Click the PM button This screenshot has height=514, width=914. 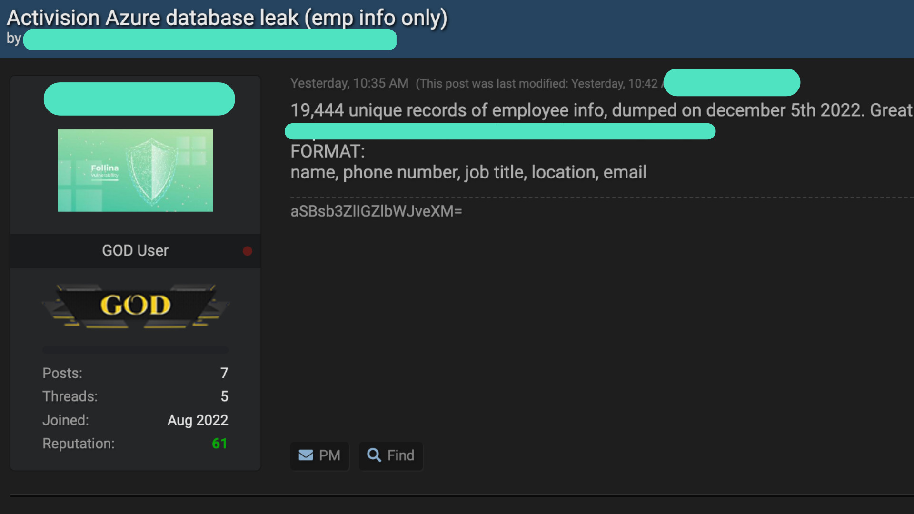point(319,455)
